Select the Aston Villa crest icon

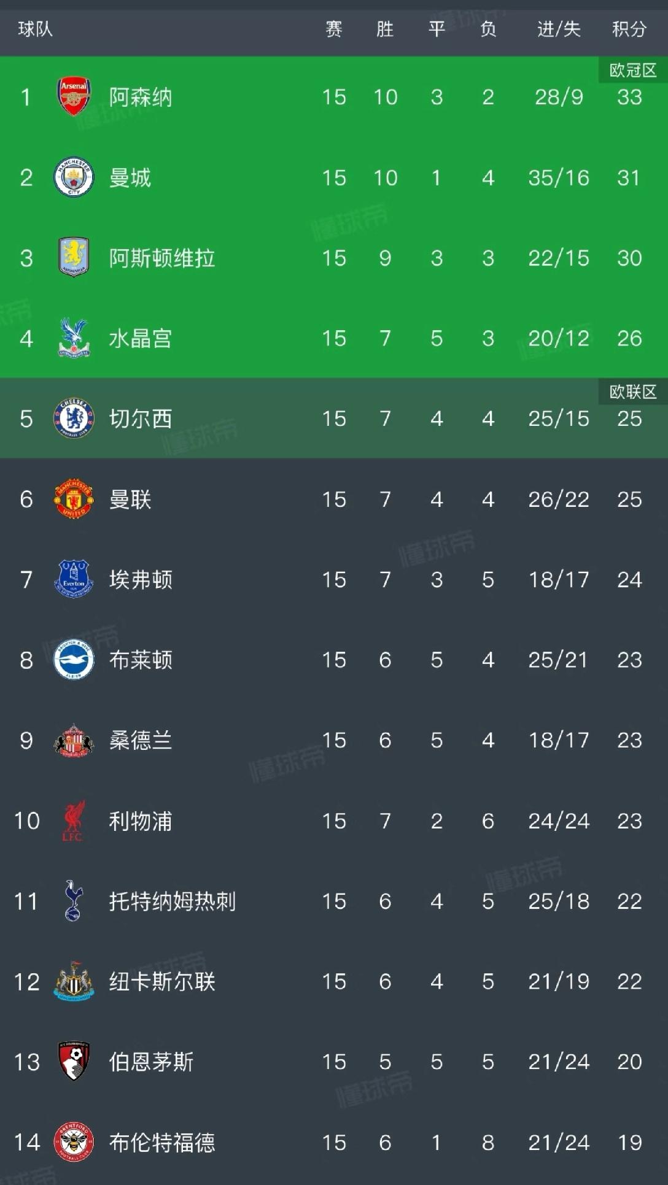(x=74, y=258)
